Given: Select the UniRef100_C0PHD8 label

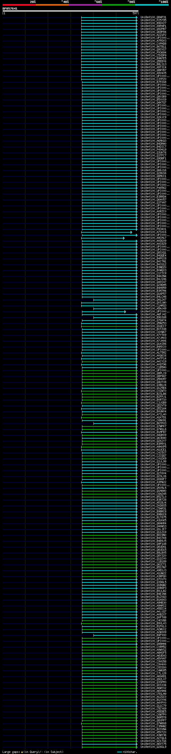Looking at the screenshot, I should pyautogui.click(x=153, y=44).
